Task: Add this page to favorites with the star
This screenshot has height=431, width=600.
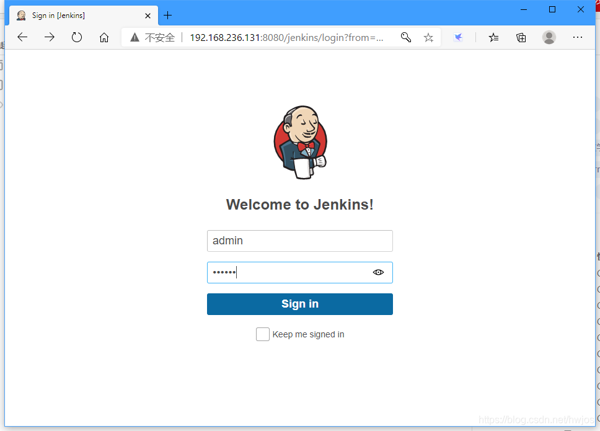Action: [x=428, y=37]
